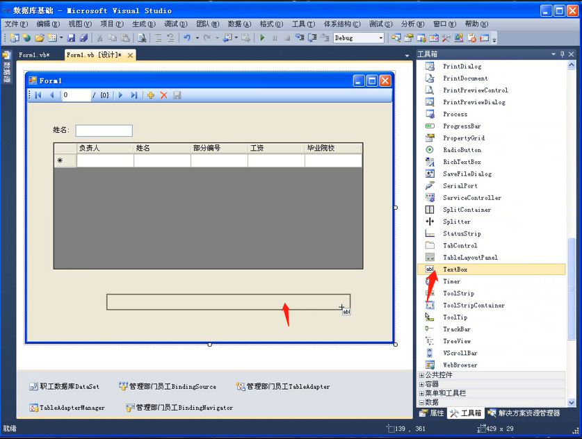Select the StatusStrip toolbox item

click(462, 233)
